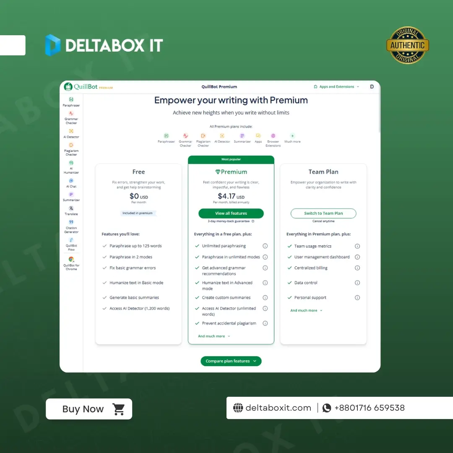Expand And much more under Premium plan

pos(214,336)
